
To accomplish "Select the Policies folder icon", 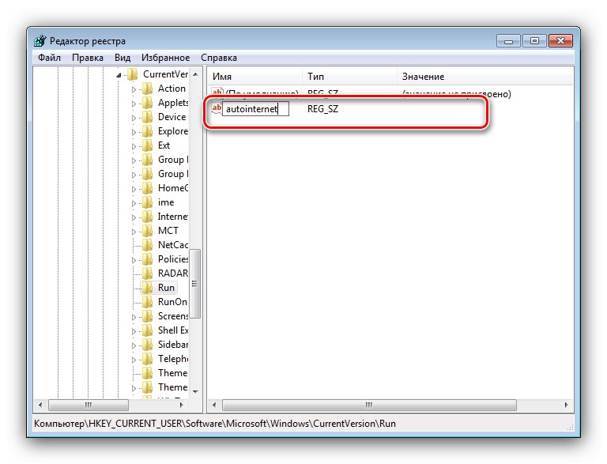I will [148, 259].
